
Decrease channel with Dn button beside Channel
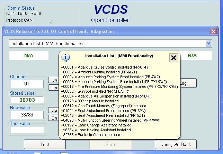tap(54, 88)
